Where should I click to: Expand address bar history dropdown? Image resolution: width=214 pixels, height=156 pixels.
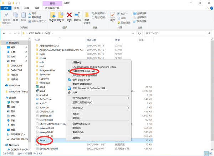(133, 33)
